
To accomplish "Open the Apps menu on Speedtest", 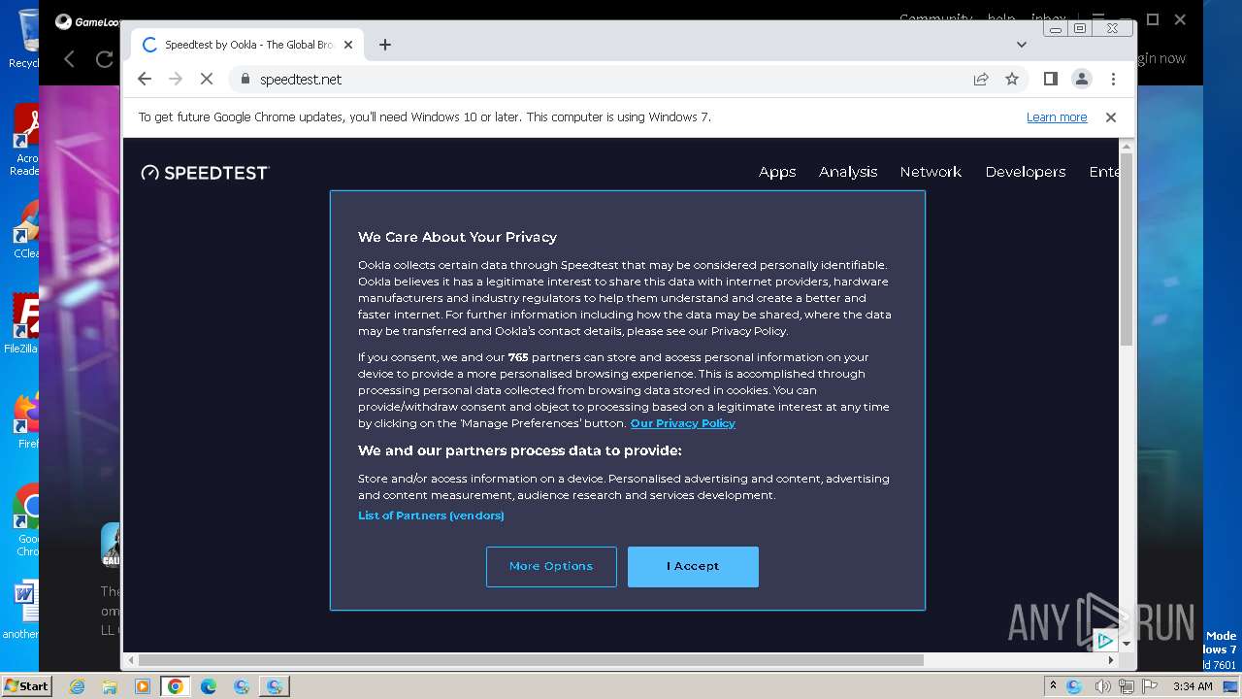I will pyautogui.click(x=777, y=172).
